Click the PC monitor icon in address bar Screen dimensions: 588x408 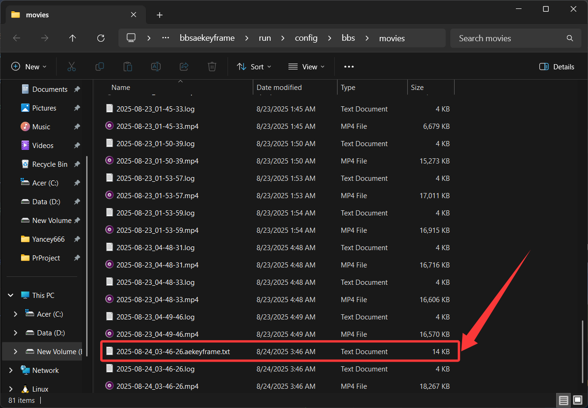point(131,38)
